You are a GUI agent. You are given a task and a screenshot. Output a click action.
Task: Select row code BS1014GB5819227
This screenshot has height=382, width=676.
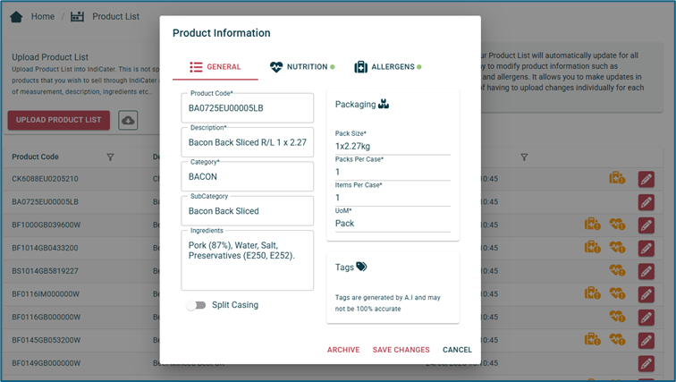45,271
